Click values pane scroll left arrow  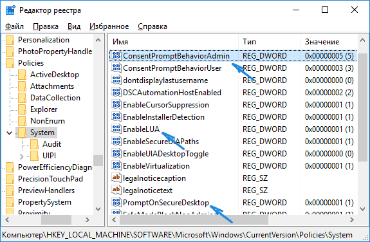(x=114, y=220)
